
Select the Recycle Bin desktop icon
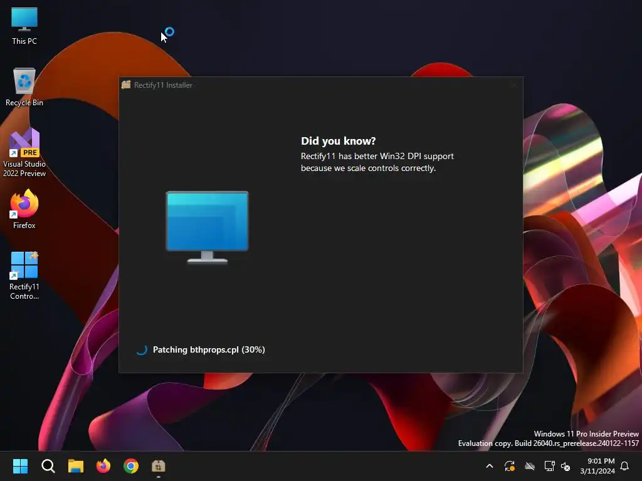coord(24,87)
